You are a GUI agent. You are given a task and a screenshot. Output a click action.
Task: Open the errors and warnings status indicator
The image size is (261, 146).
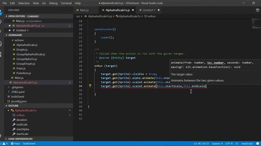pyautogui.click(x=4, y=144)
